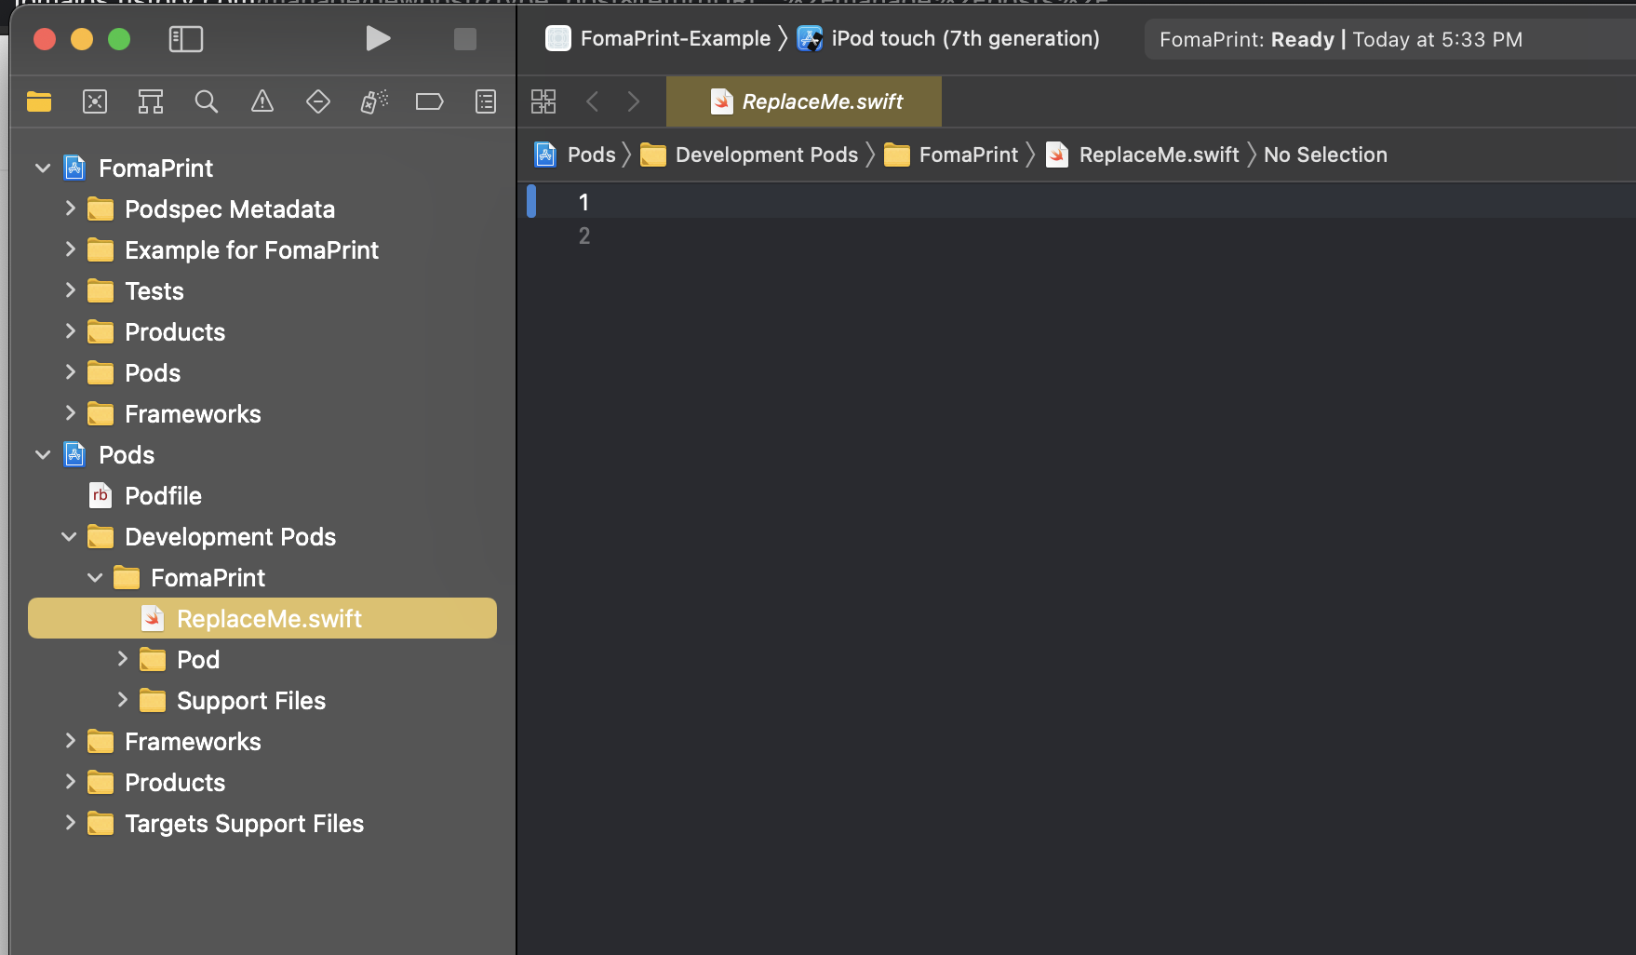Expand the Pod folder
Image resolution: width=1636 pixels, height=955 pixels.
122,659
